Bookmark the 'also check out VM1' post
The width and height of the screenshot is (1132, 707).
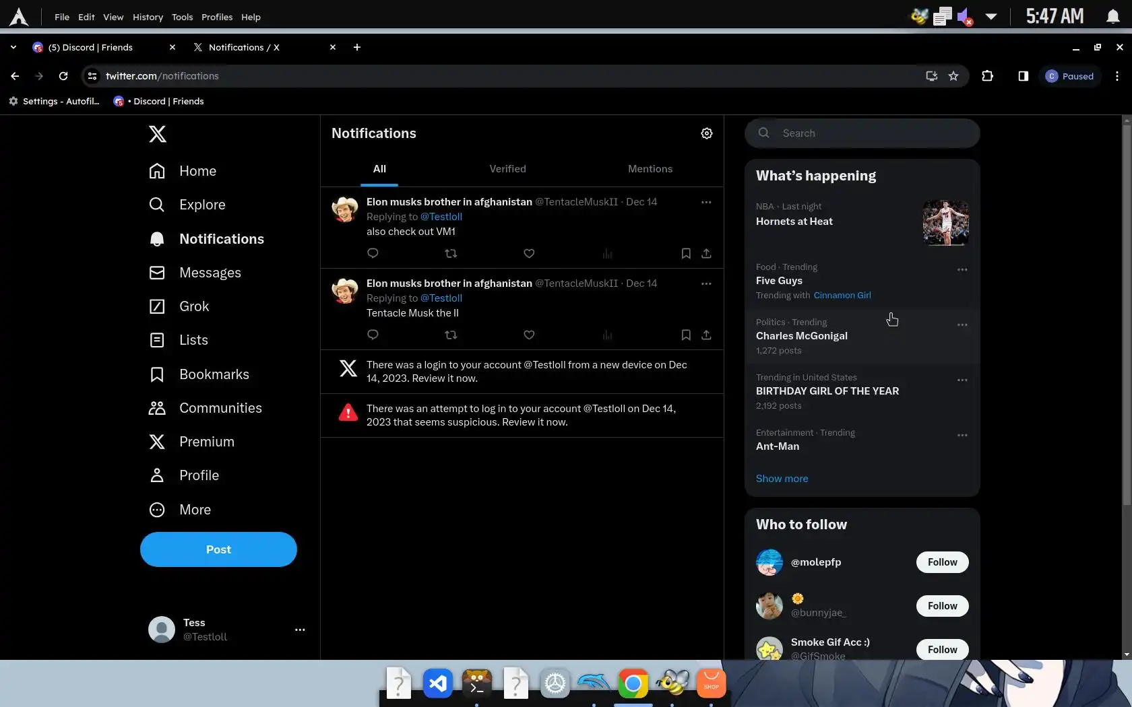685,253
